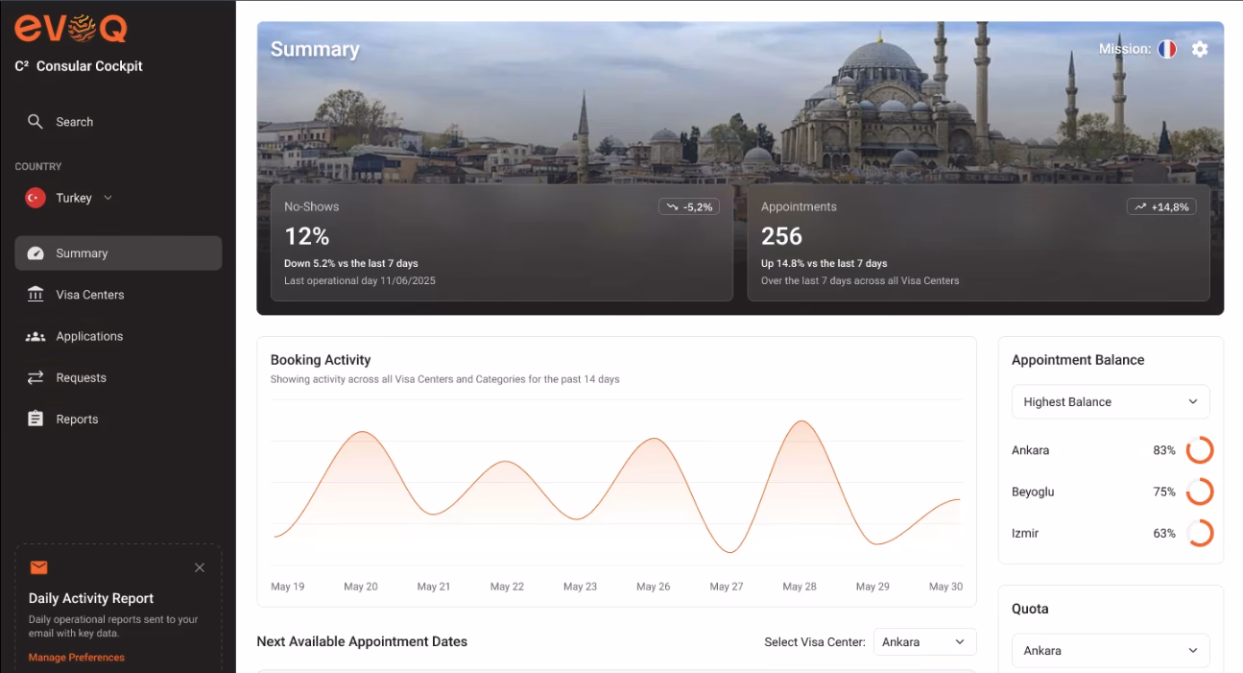This screenshot has width=1243, height=673.
Task: Click the May 28 peak on chart
Action: (x=800, y=422)
